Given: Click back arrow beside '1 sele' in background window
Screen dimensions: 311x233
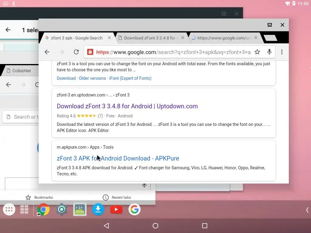Looking at the screenshot, I should 8,30.
